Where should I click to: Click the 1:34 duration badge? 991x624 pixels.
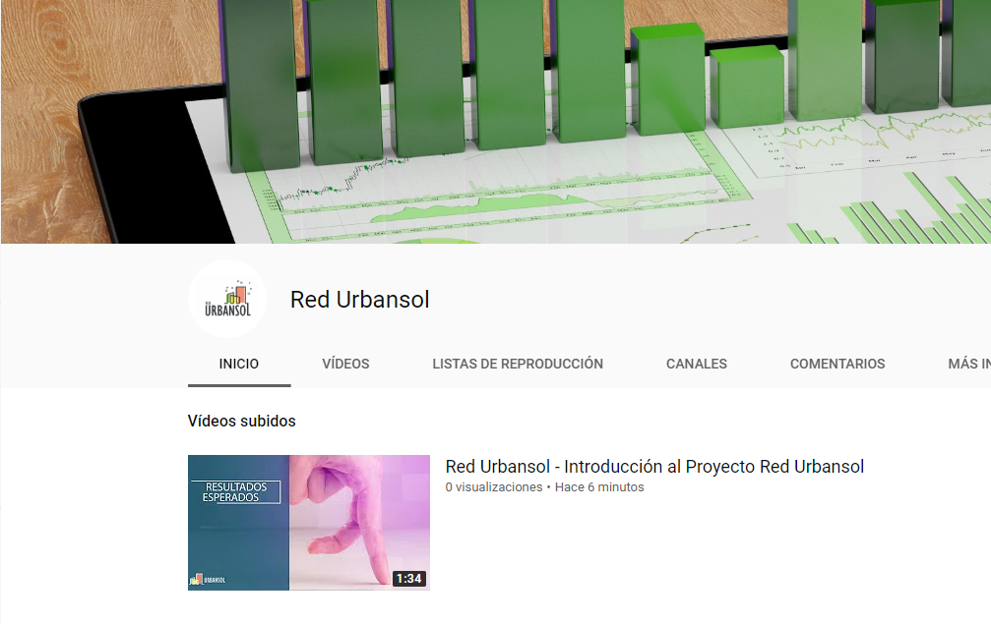(408, 579)
